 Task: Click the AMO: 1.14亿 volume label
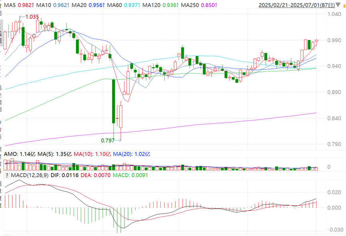pyautogui.click(x=20, y=154)
